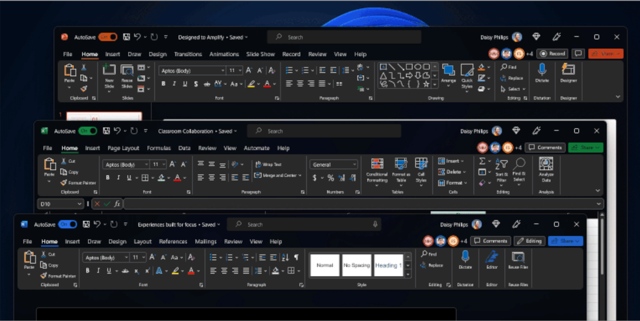Open Transitions tab in PowerPoint
The height and width of the screenshot is (321, 640).
[188, 54]
